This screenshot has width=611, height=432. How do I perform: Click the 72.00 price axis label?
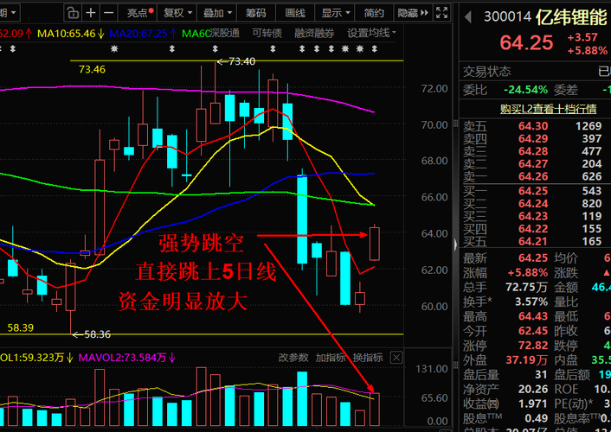434,89
